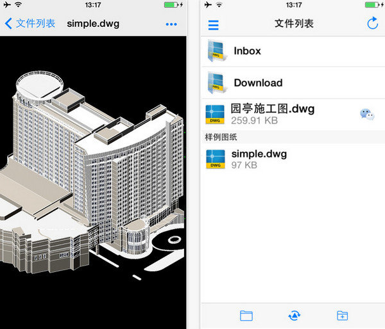Open the 园亭施工图.dwg file
The image size is (385, 329).
[273, 109]
